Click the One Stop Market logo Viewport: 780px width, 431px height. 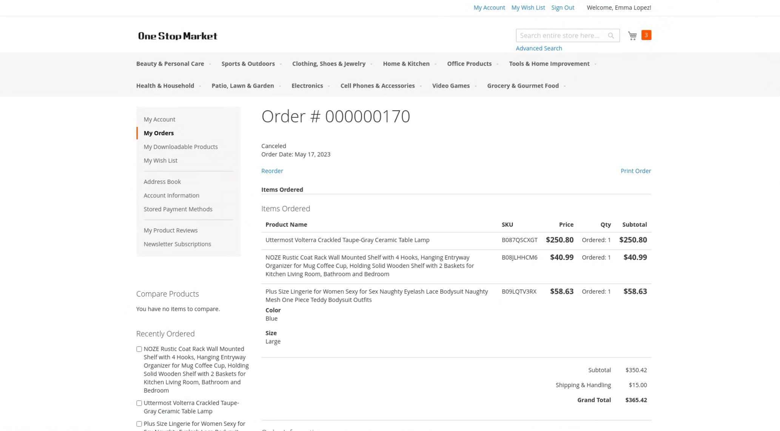[x=177, y=36]
